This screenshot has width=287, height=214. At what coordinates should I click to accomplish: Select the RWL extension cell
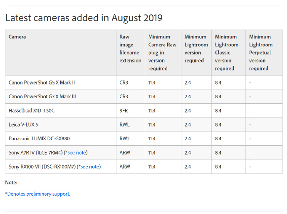(x=124, y=124)
